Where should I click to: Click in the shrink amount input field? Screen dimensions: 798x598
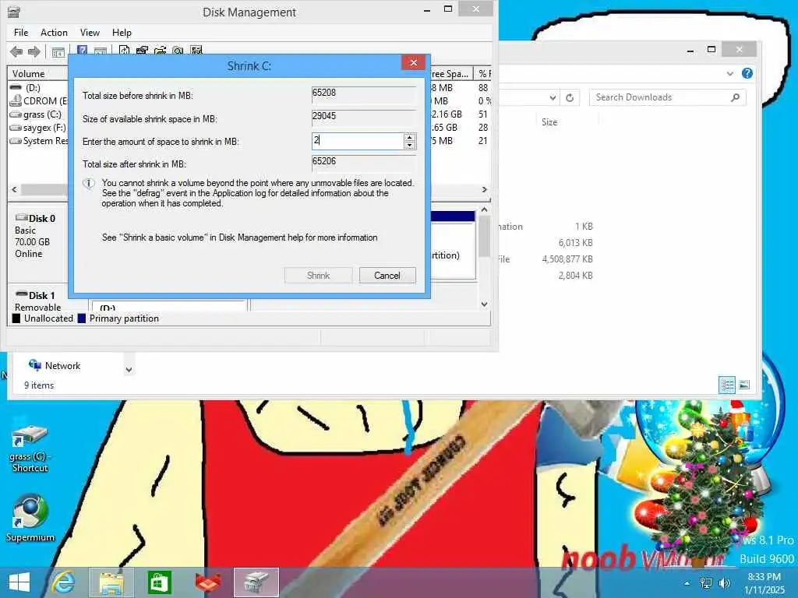tap(358, 142)
